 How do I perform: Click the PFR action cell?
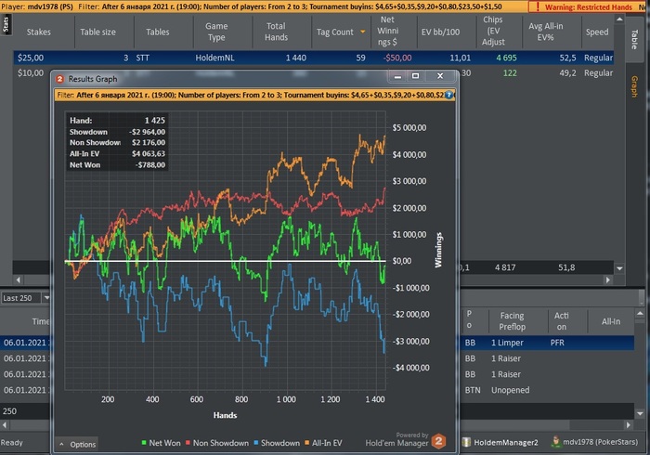click(x=557, y=343)
